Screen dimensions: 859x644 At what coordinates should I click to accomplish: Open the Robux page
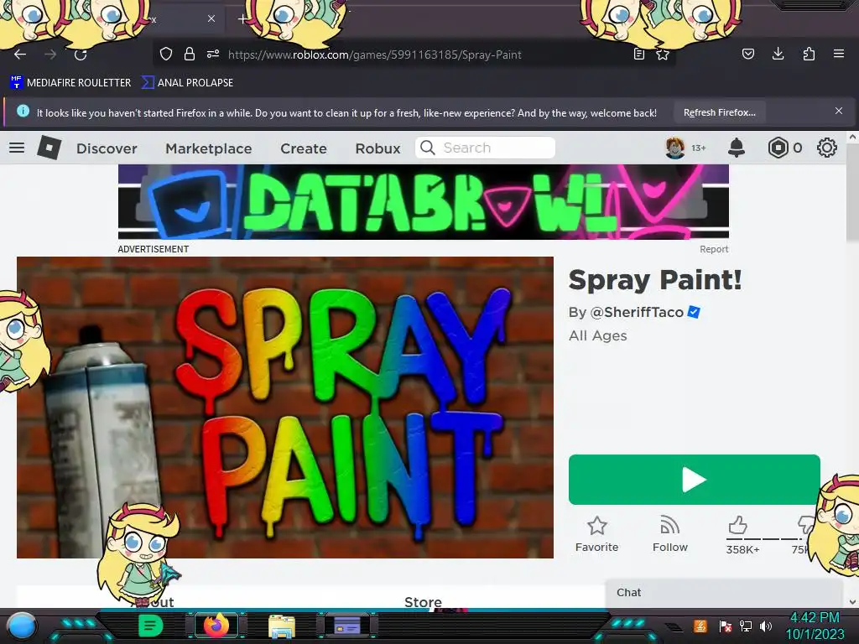click(378, 148)
